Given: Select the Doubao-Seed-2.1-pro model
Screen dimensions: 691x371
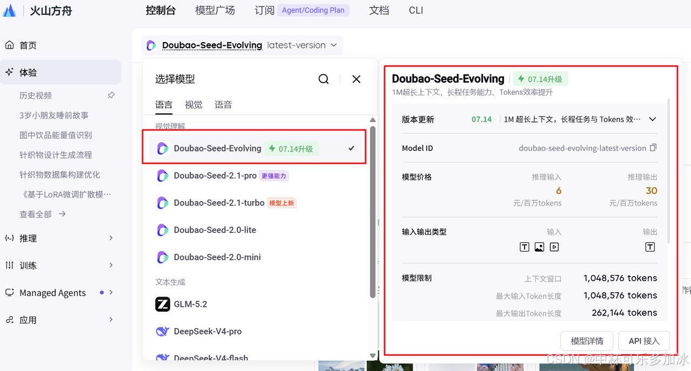Looking at the screenshot, I should coord(256,176).
